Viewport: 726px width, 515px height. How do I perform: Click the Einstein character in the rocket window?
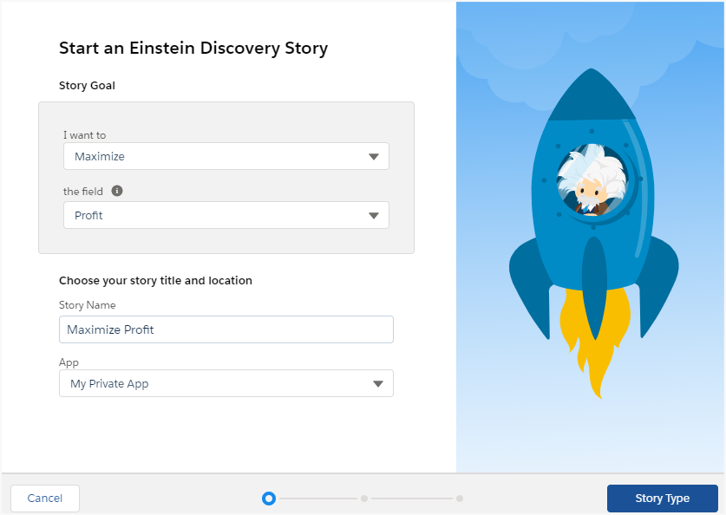coord(592,180)
